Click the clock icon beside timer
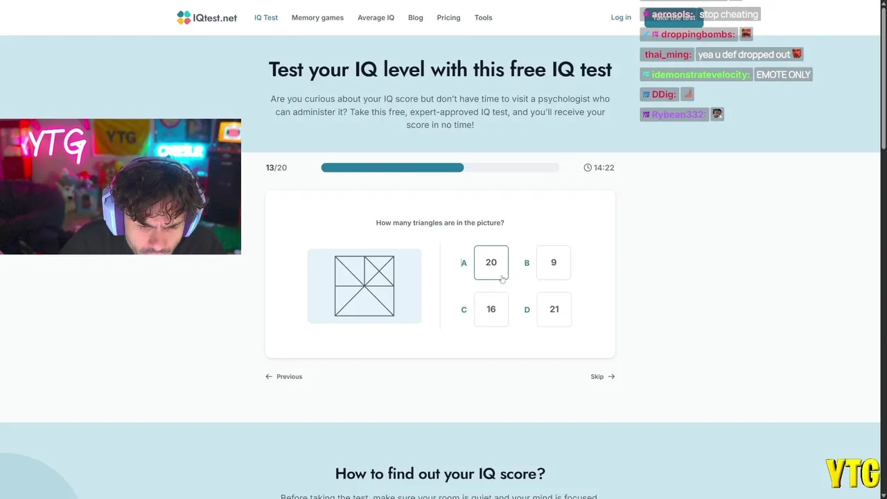This screenshot has height=499, width=887. (x=588, y=168)
